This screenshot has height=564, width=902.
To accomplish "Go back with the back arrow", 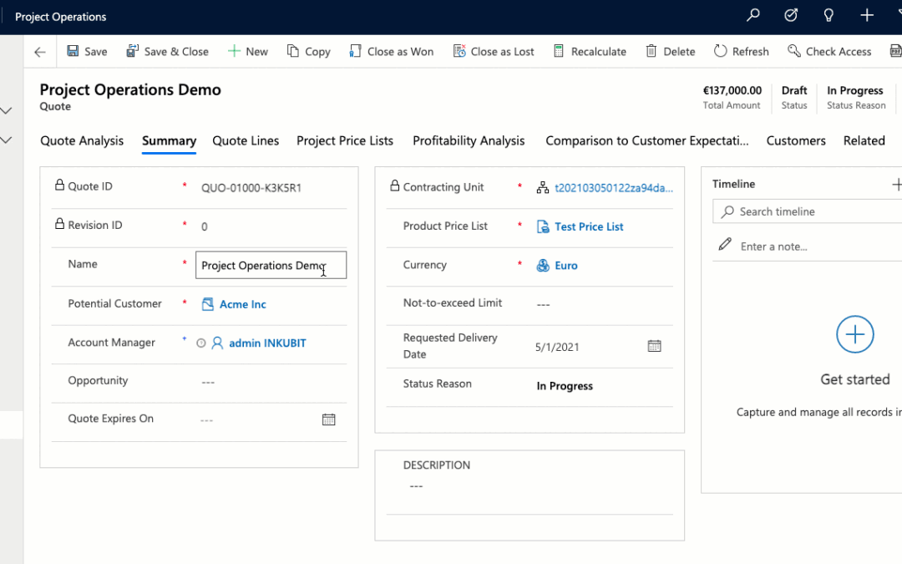I will [40, 52].
